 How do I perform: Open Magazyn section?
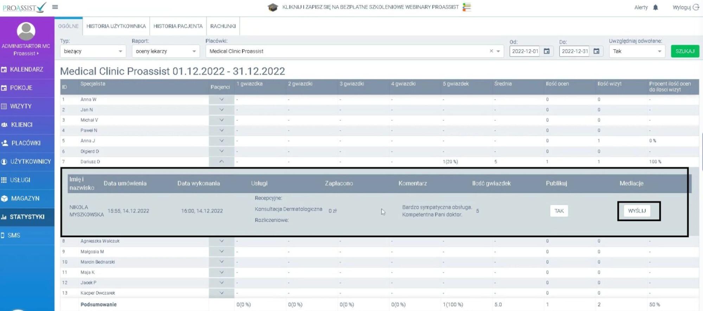[27, 198]
